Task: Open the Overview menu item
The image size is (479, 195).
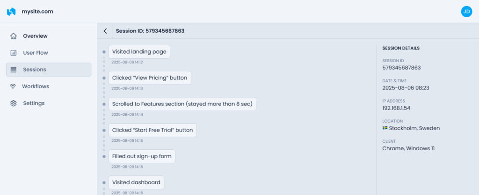Action: point(49,36)
